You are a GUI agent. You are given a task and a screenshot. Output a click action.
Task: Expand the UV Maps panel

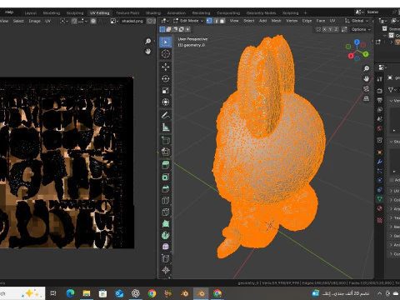point(394,191)
